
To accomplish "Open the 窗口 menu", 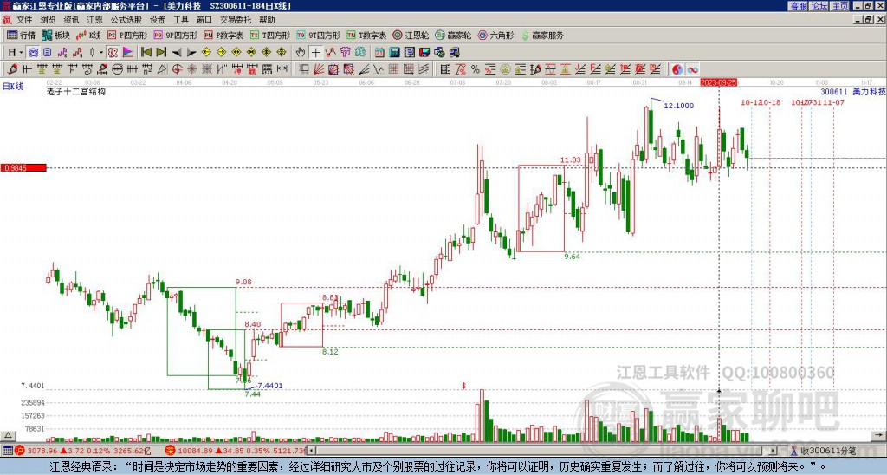I will (x=204, y=20).
